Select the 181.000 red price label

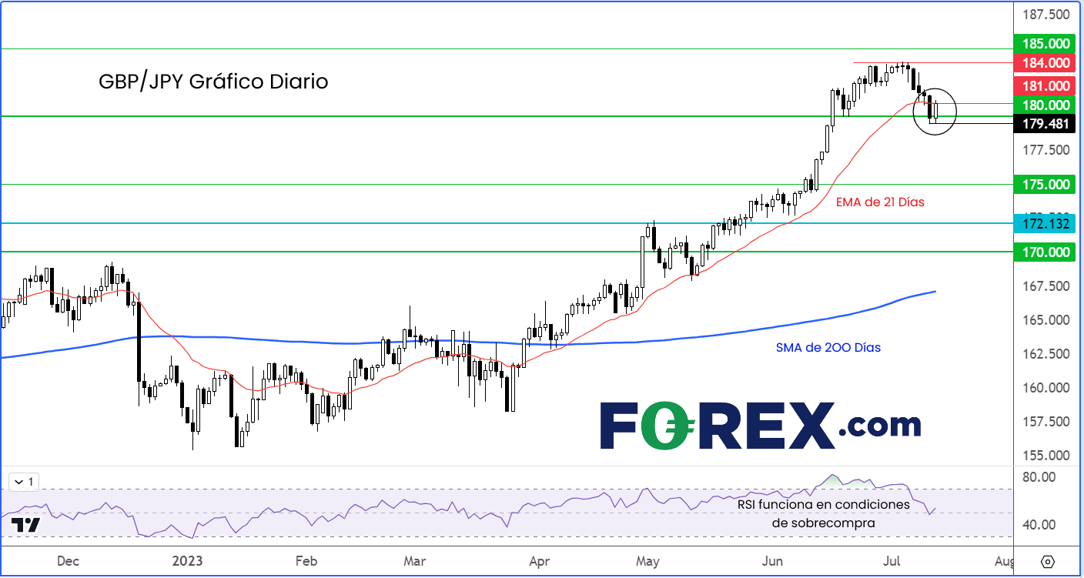click(x=1043, y=86)
